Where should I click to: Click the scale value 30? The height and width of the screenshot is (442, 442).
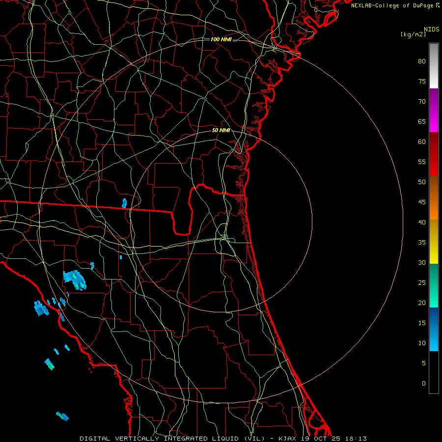[x=422, y=262]
